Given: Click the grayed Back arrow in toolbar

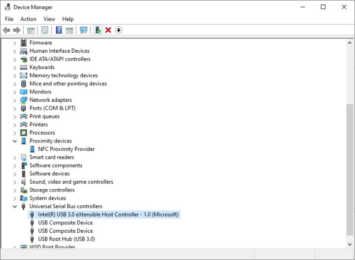Looking at the screenshot, I should pos(6,30).
